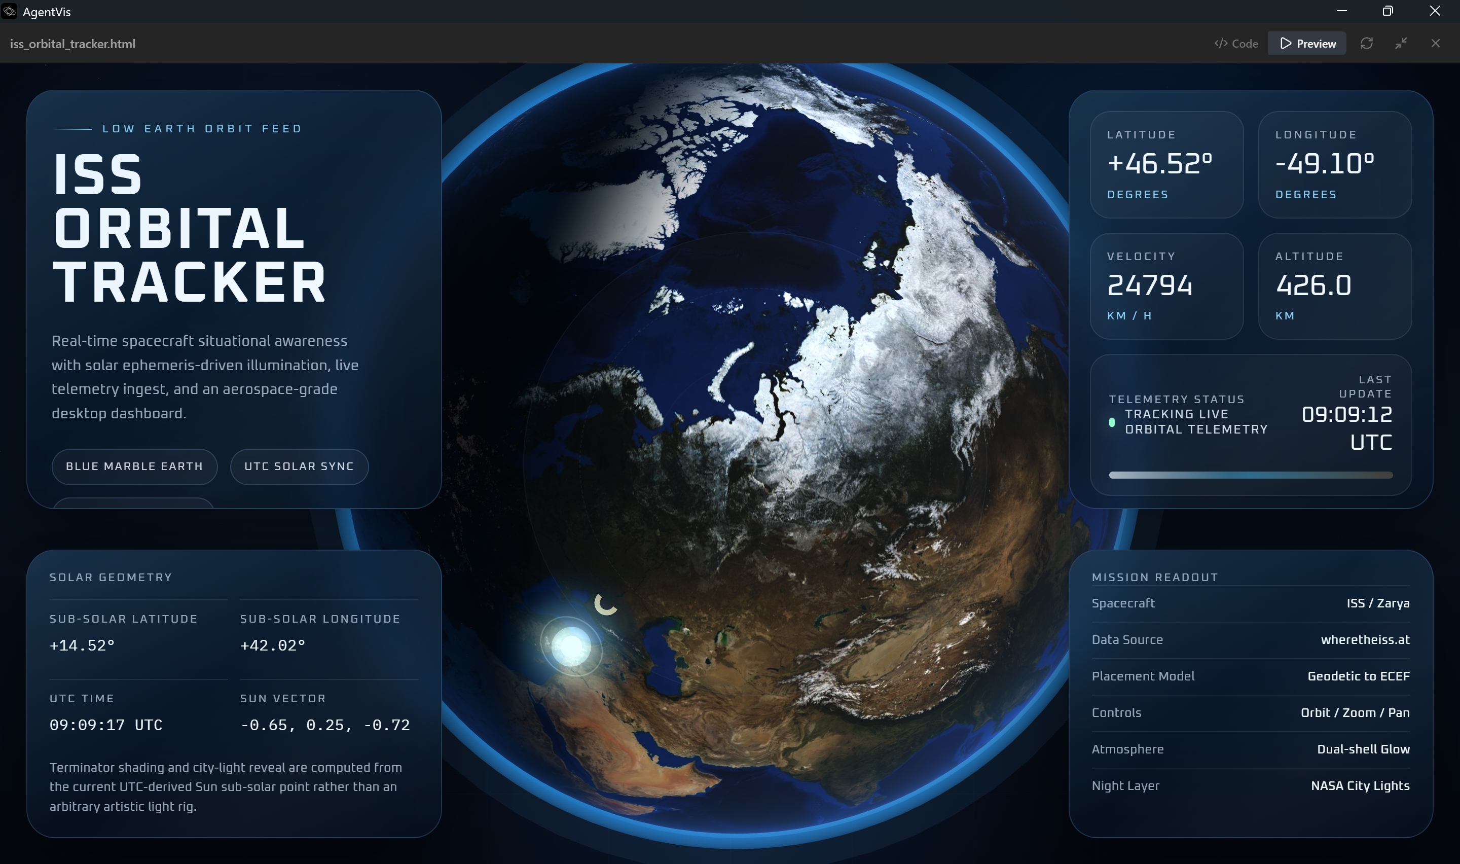Click the telemetry progress bar

click(x=1251, y=475)
